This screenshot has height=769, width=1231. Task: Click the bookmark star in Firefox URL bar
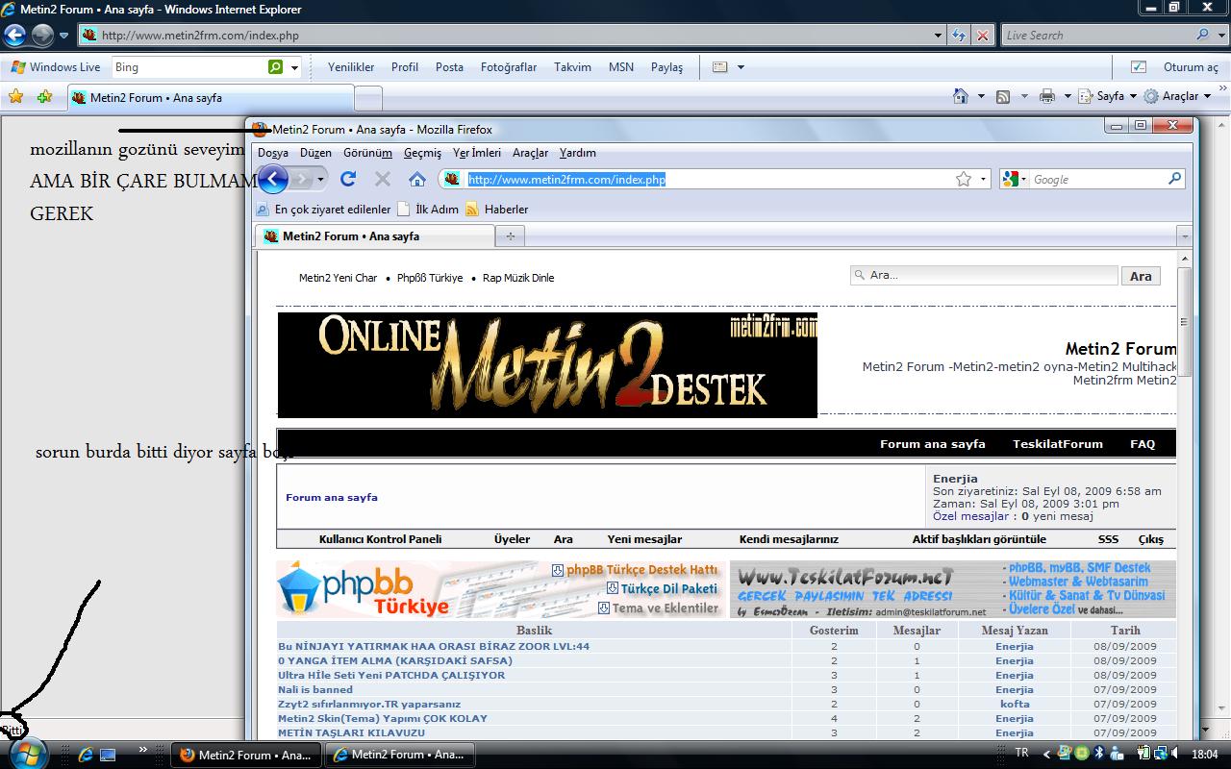(x=963, y=179)
